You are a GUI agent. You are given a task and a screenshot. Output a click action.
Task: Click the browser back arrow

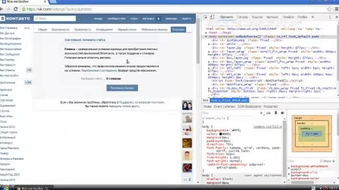pyautogui.click(x=1, y=9)
